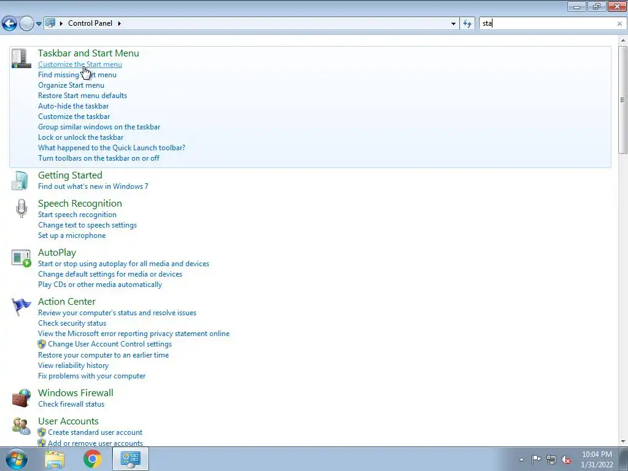Open Group similar windows on the taskbar
This screenshot has height=471, width=628.
[99, 127]
